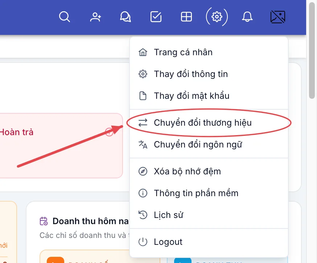Click the power icon beside Logout
This screenshot has width=317, height=263.
click(143, 242)
